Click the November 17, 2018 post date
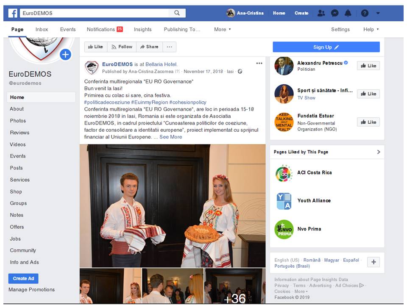This screenshot has width=407, height=305. tap(203, 71)
